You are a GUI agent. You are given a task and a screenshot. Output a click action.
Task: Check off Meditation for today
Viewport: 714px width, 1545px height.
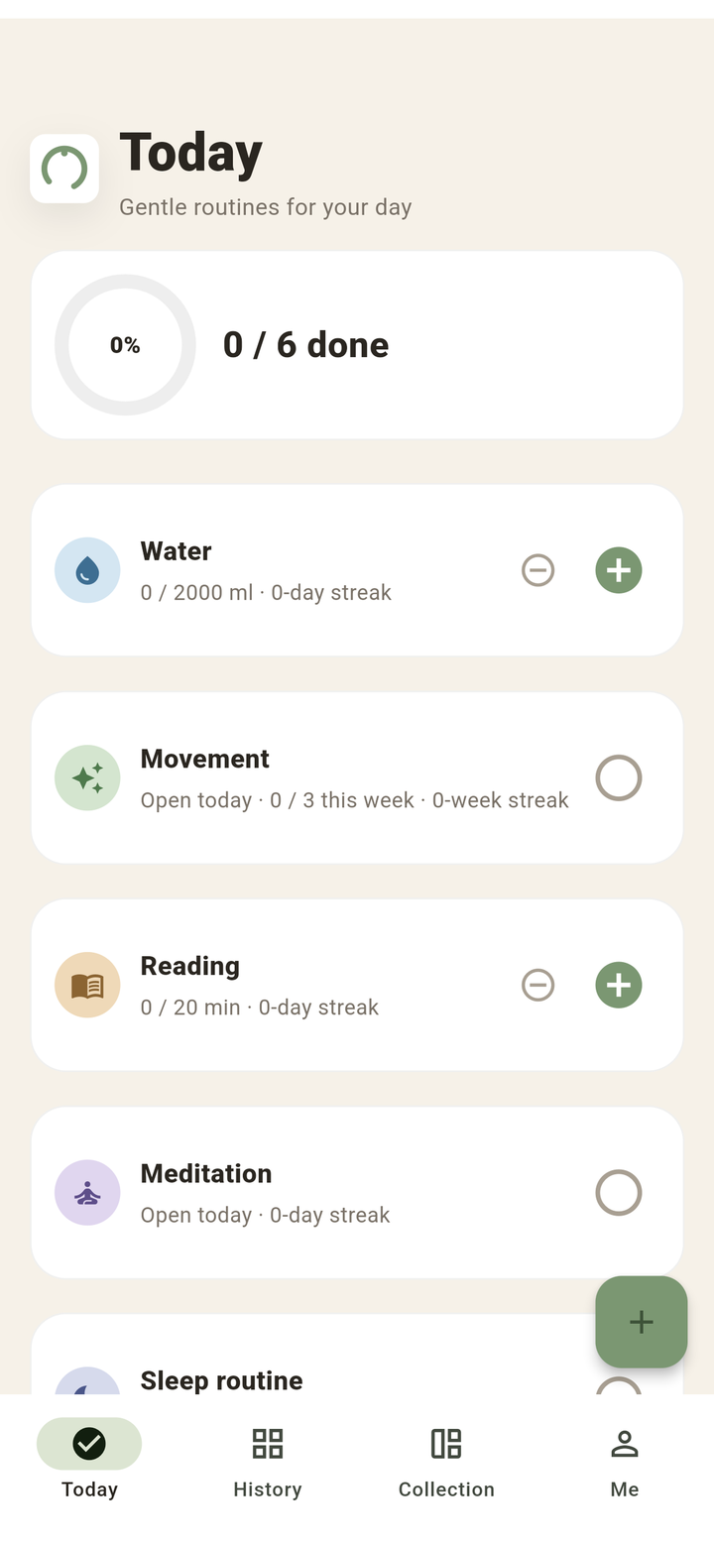[619, 1192]
